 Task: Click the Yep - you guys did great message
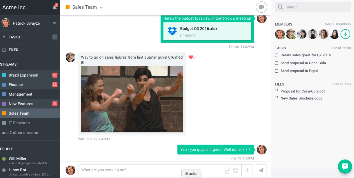[216, 149]
